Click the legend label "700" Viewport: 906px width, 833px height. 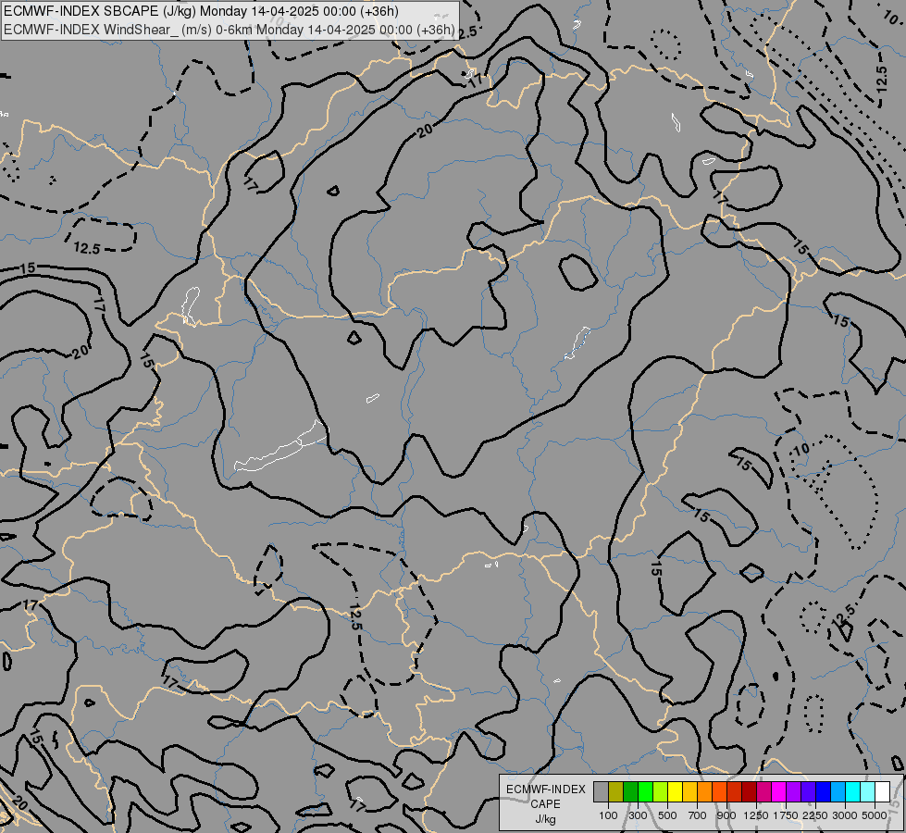point(698,815)
